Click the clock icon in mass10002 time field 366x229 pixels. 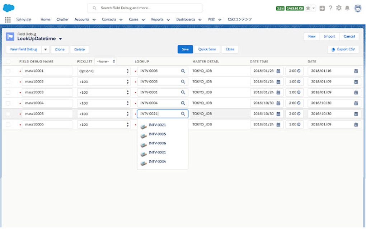click(299, 82)
